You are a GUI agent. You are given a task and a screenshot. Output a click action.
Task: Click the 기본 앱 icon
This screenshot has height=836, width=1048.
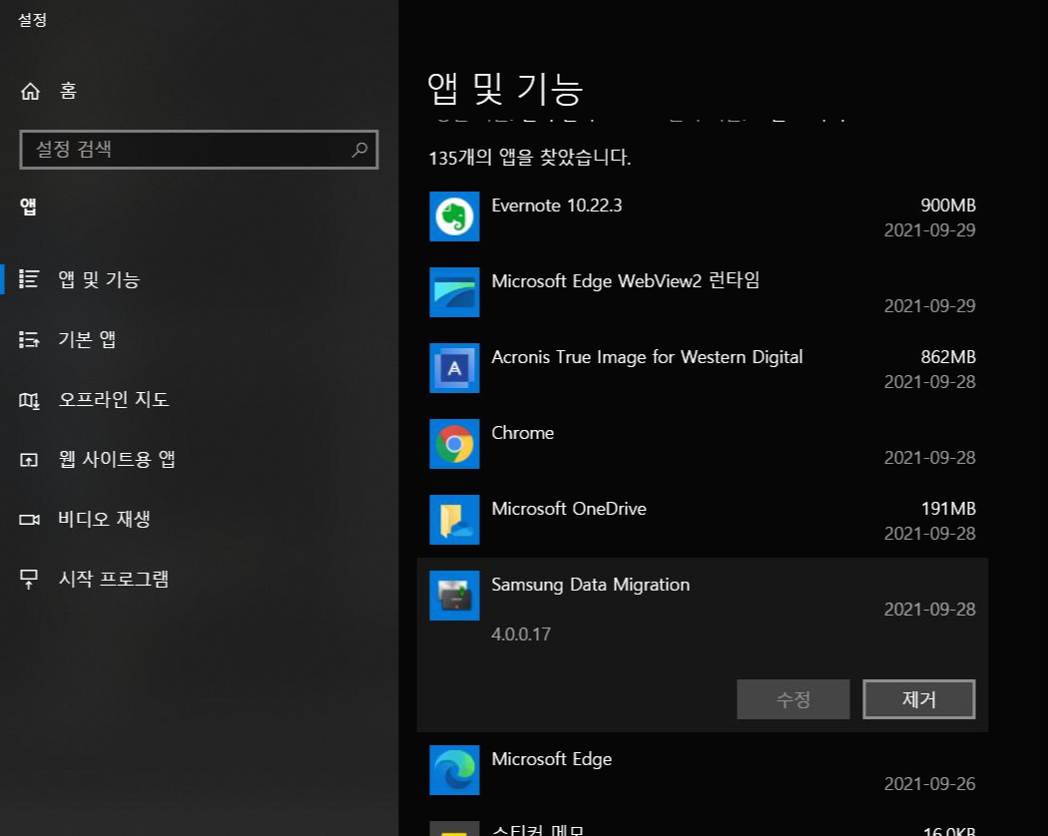(29, 339)
